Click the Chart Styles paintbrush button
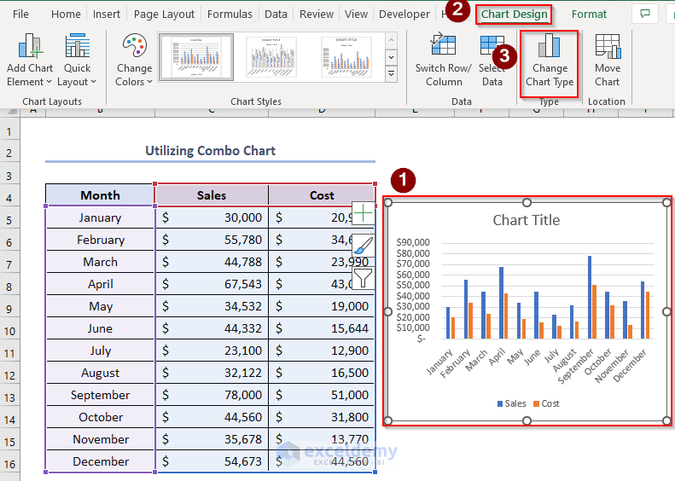The height and width of the screenshot is (481, 675). pos(364,246)
